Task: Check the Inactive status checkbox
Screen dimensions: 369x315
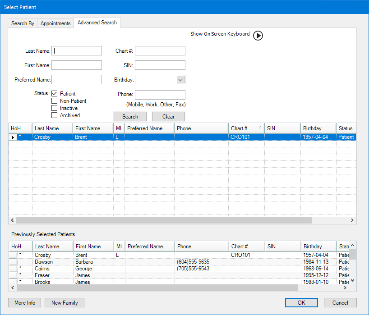Action: 55,108
